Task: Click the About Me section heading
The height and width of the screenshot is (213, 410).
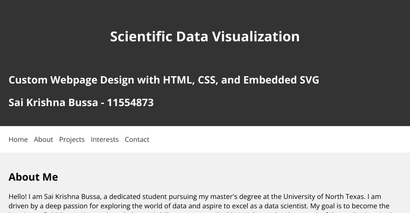Action: (x=33, y=177)
